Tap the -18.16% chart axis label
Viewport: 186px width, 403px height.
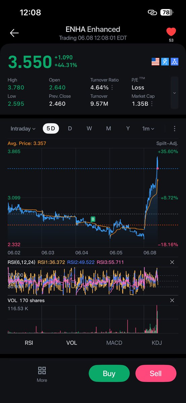point(169,245)
